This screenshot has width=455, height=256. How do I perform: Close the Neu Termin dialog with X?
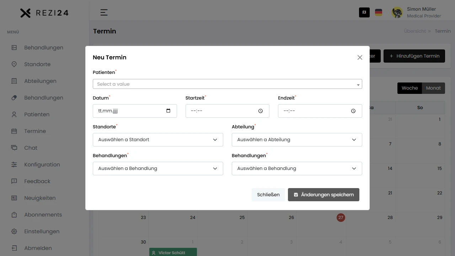click(360, 58)
